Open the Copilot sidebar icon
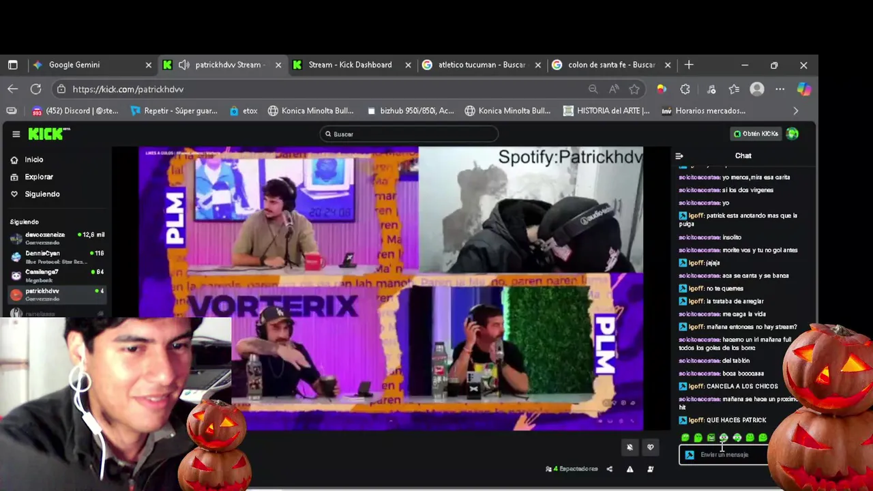 click(x=804, y=89)
